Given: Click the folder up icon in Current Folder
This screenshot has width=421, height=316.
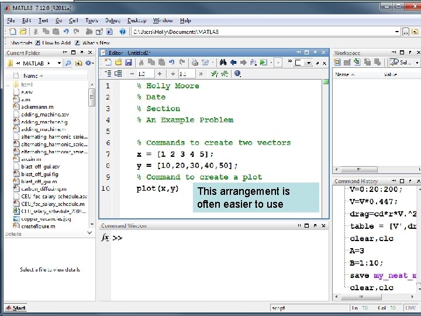Looking at the screenshot, I should click(x=78, y=63).
